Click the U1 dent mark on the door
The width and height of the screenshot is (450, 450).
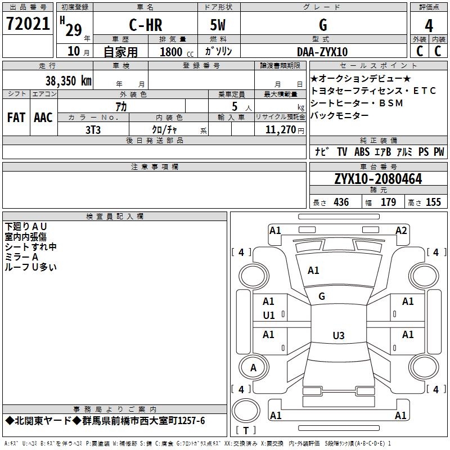[269, 316]
